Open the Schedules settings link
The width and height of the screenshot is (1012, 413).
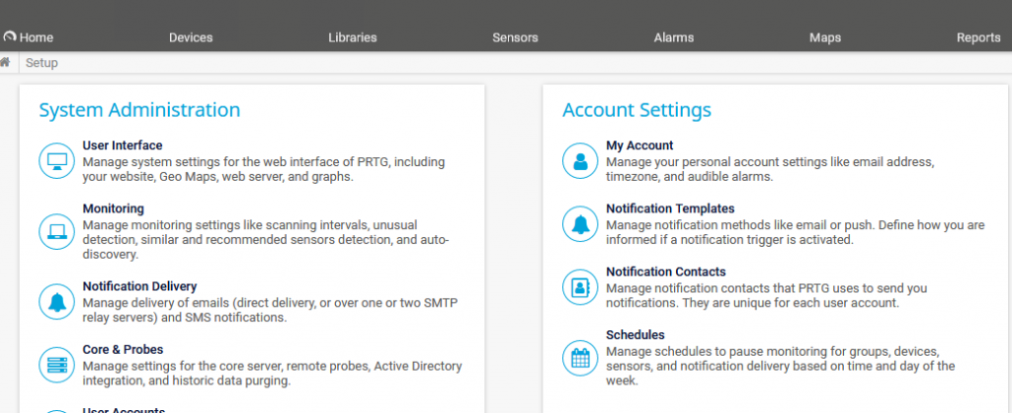point(634,335)
